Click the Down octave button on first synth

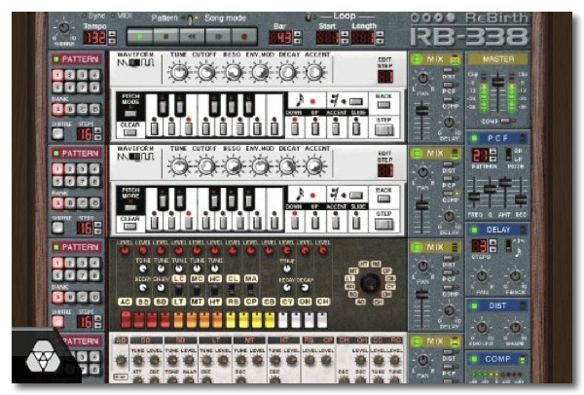click(295, 128)
